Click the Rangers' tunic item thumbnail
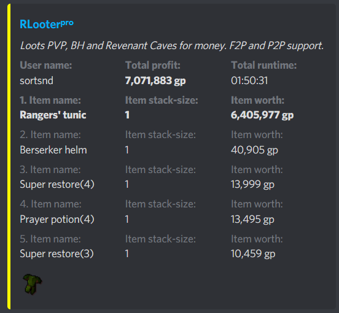This screenshot has height=313, width=339. pos(32,284)
